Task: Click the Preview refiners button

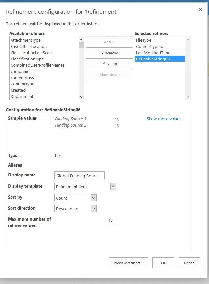Action: [128, 263]
